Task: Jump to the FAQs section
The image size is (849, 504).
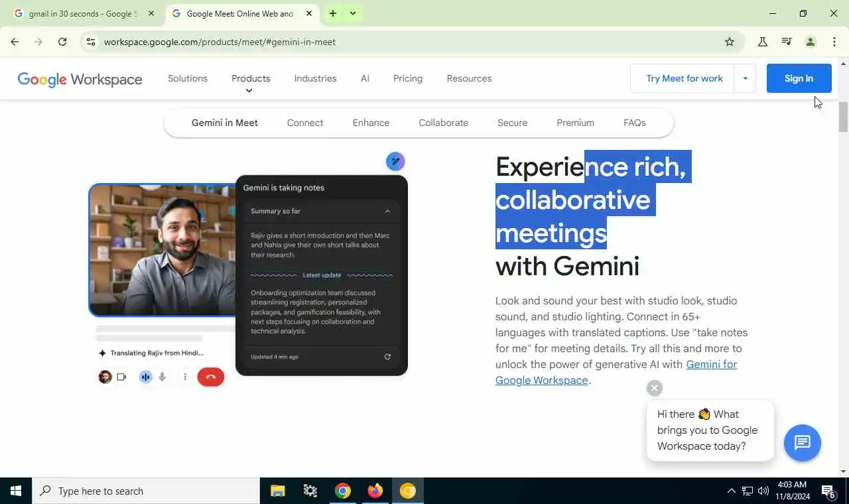Action: click(635, 123)
